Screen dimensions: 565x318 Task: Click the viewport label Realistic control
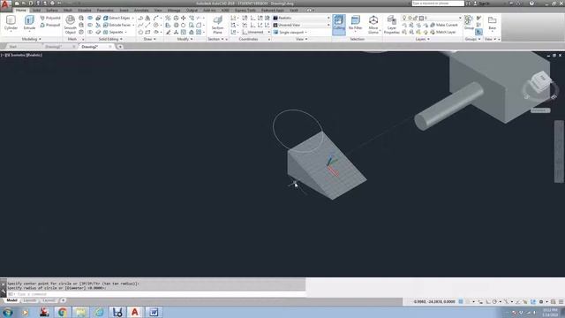point(34,55)
